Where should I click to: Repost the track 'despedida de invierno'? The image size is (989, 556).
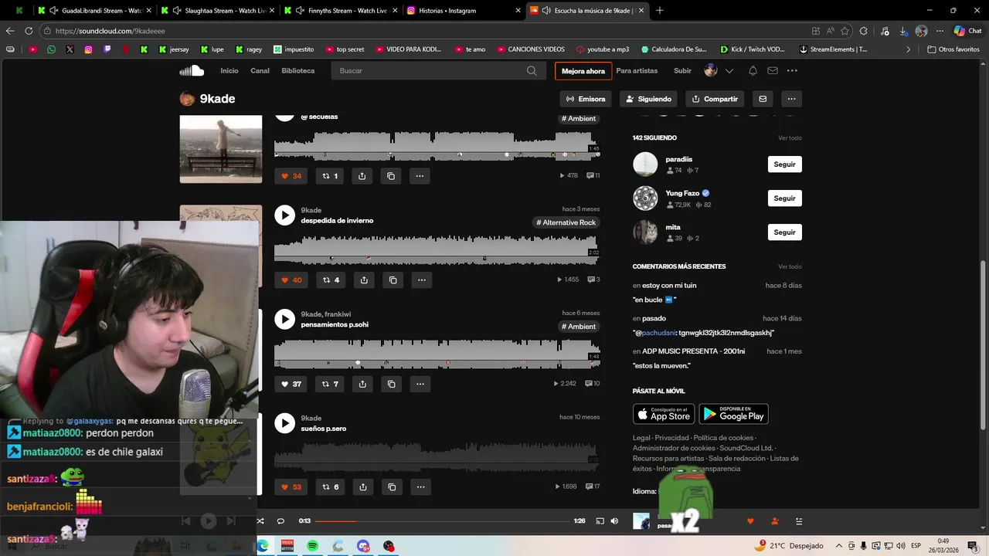pyautogui.click(x=331, y=280)
